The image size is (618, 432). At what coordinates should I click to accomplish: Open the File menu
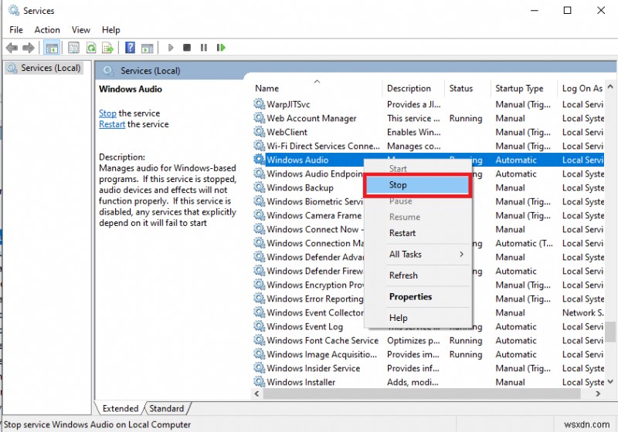pyautogui.click(x=16, y=30)
